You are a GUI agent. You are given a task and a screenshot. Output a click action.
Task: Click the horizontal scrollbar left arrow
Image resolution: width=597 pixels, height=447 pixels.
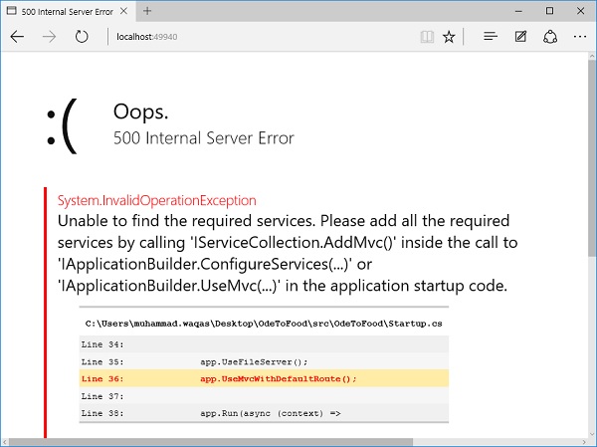7,440
